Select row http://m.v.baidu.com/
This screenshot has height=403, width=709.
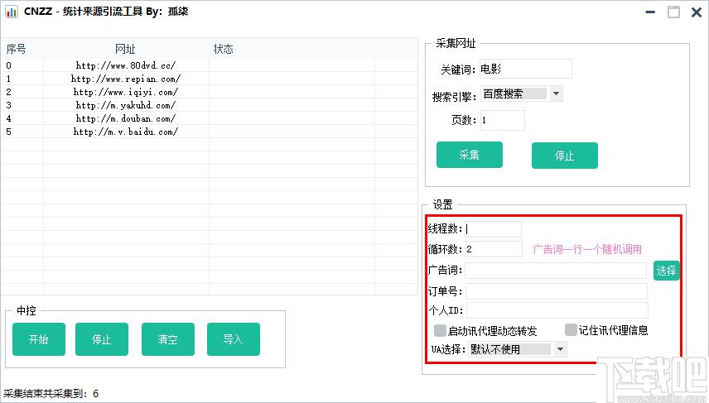pos(209,132)
